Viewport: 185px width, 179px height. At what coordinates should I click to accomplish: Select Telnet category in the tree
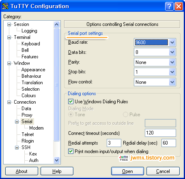pos(28,134)
